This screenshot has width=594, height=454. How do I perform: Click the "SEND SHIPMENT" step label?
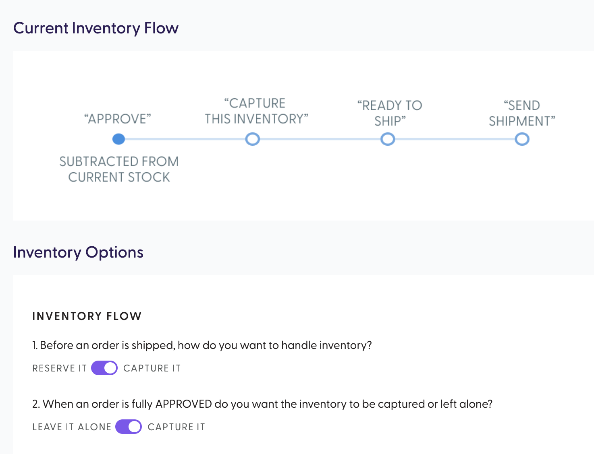(x=522, y=113)
